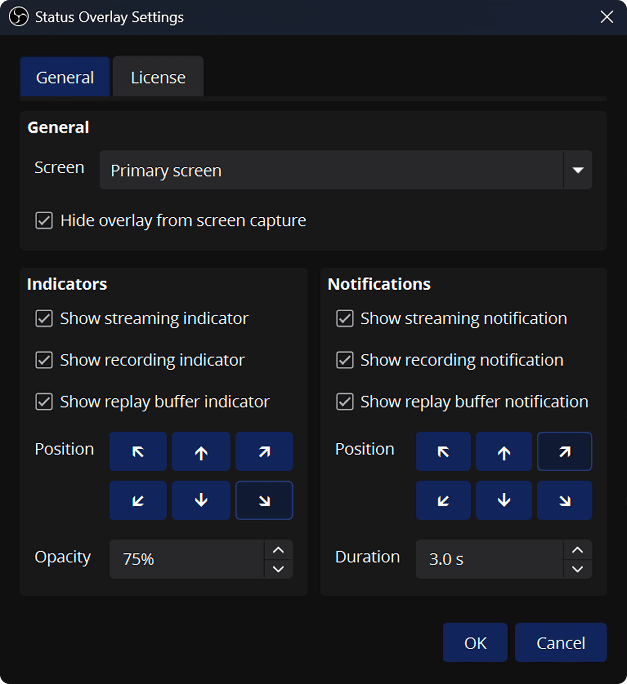Image resolution: width=627 pixels, height=684 pixels.
Task: Decrease Opacity with down arrow
Action: (x=278, y=569)
